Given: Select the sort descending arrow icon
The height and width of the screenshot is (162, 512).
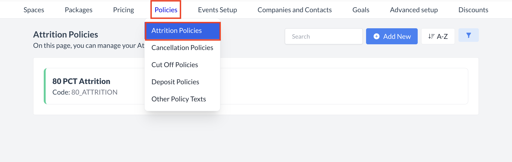Looking at the screenshot, I should point(431,36).
